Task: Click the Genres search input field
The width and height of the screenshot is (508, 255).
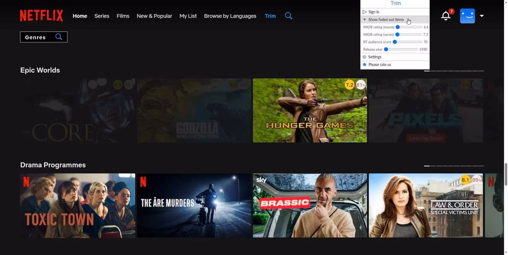Action: pyautogui.click(x=44, y=37)
